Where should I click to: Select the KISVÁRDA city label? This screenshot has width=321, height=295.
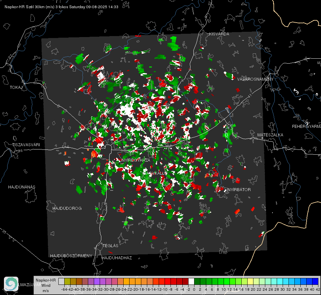pyautogui.click(x=219, y=34)
